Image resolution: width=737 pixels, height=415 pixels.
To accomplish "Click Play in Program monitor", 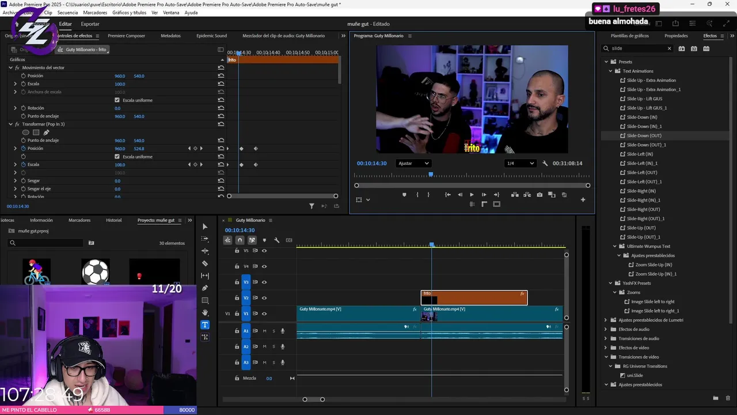I will (x=472, y=195).
